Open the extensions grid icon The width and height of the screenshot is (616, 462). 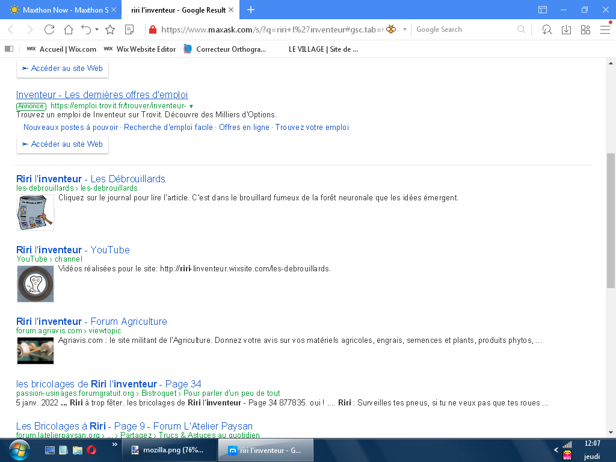585,29
